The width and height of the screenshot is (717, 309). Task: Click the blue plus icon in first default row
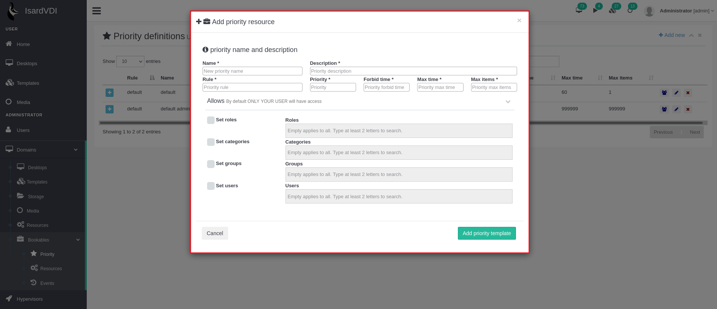tap(109, 93)
